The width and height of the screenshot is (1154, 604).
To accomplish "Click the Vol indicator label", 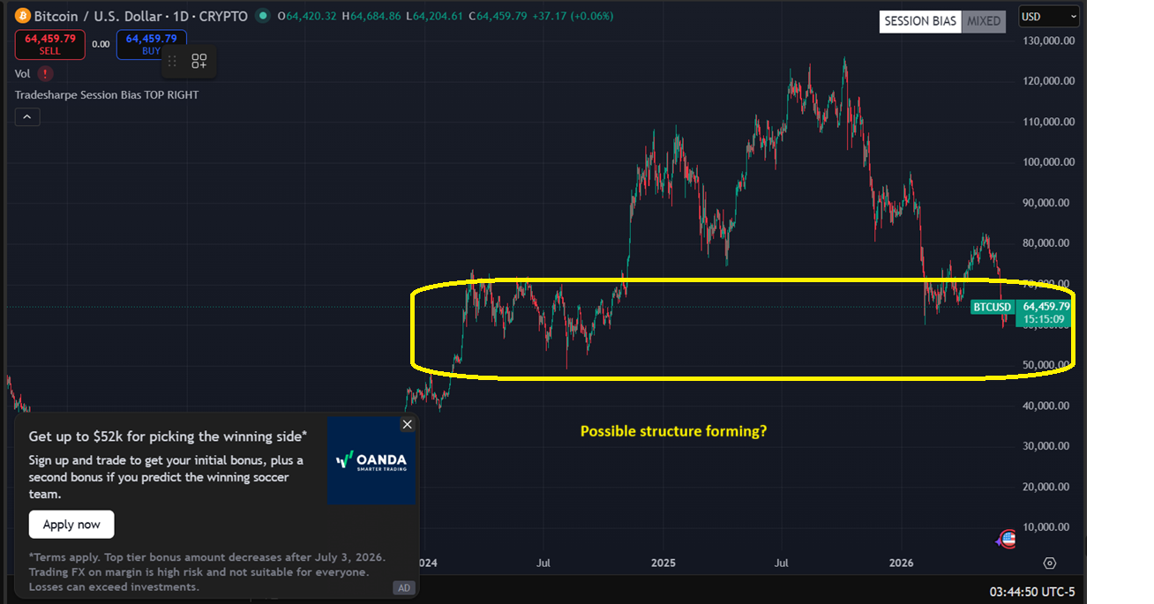I will [x=23, y=74].
